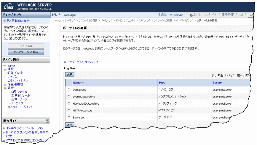Open the 変更と再起動の表示 link
The image size is (257, 145).
point(16,21)
